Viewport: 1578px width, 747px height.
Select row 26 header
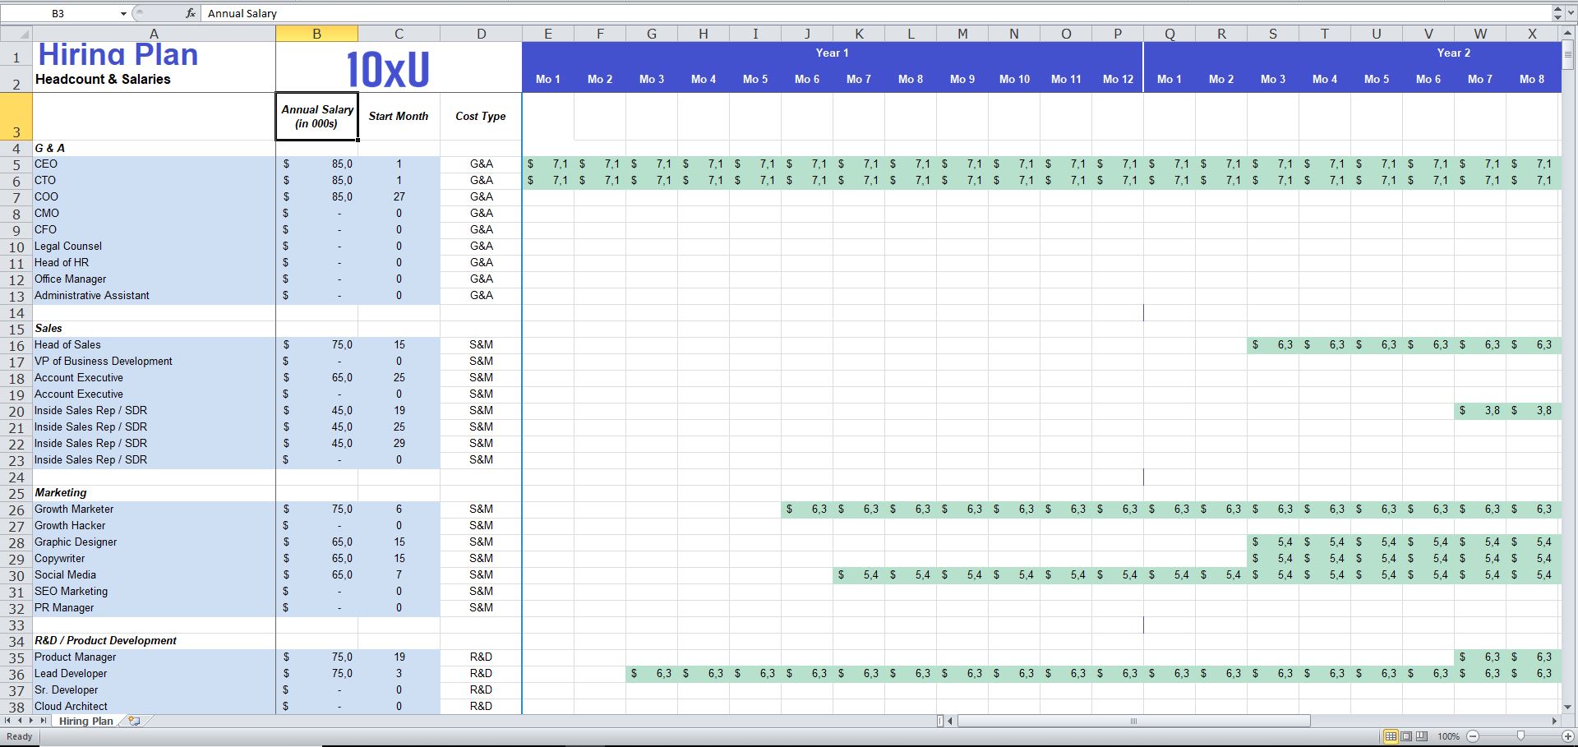pyautogui.click(x=16, y=510)
